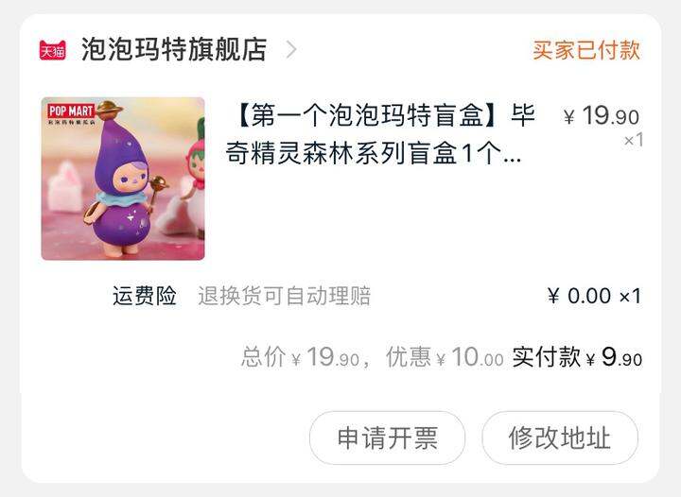Expand the store chevron arrow beside the store name
The image size is (681, 497).
click(292, 49)
